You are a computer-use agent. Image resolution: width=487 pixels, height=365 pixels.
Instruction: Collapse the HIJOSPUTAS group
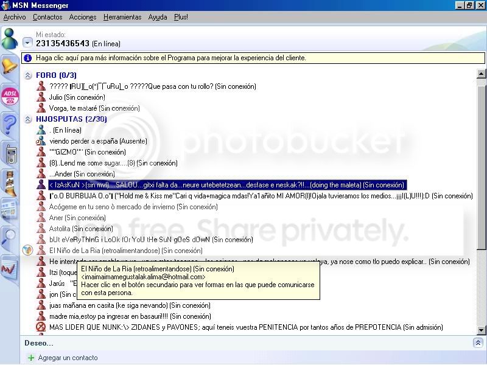[28, 119]
